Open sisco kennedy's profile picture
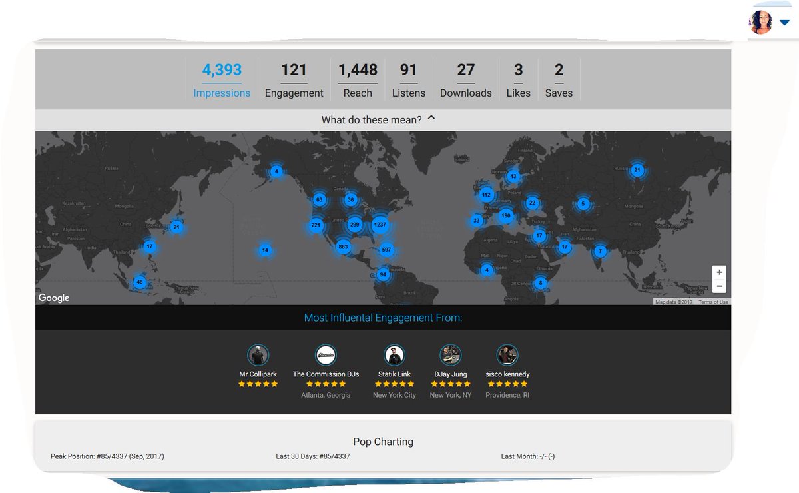 pos(507,355)
